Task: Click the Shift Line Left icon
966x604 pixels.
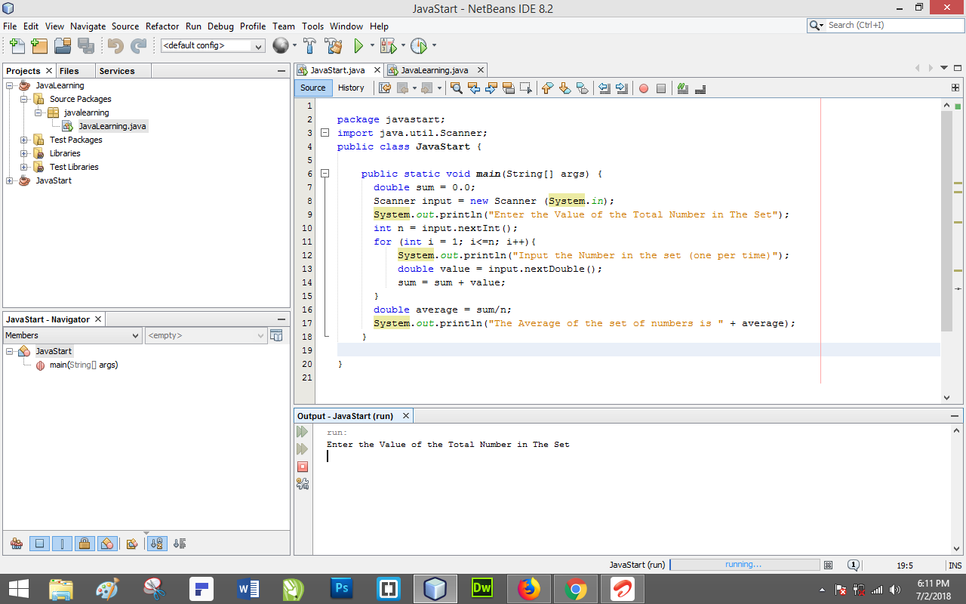Action: tap(605, 88)
